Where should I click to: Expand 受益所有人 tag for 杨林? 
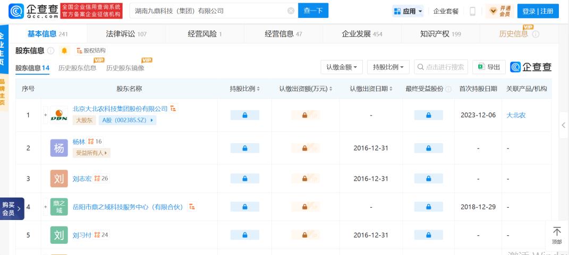click(x=91, y=153)
